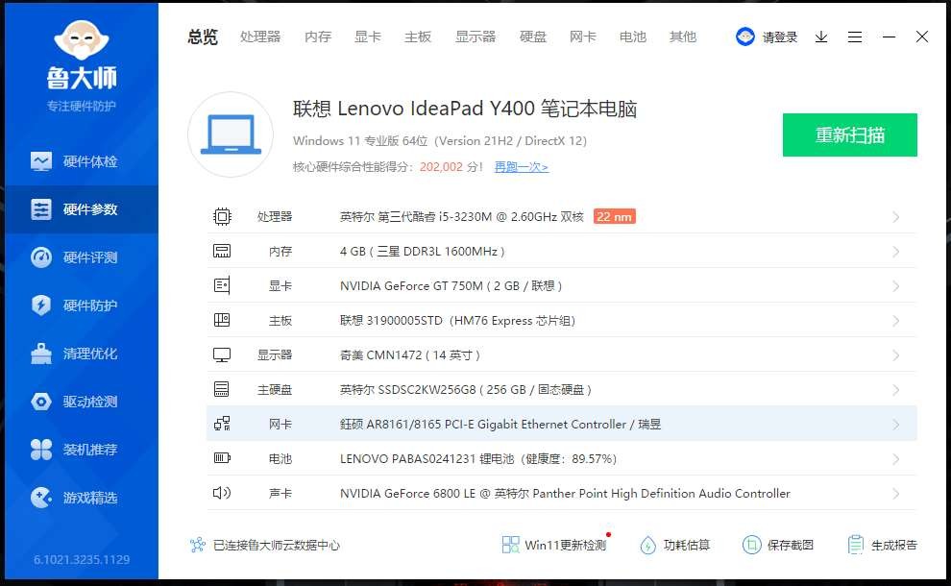This screenshot has width=951, height=586.
Task: Click the 主板 motherboard icon
Action: click(x=222, y=320)
